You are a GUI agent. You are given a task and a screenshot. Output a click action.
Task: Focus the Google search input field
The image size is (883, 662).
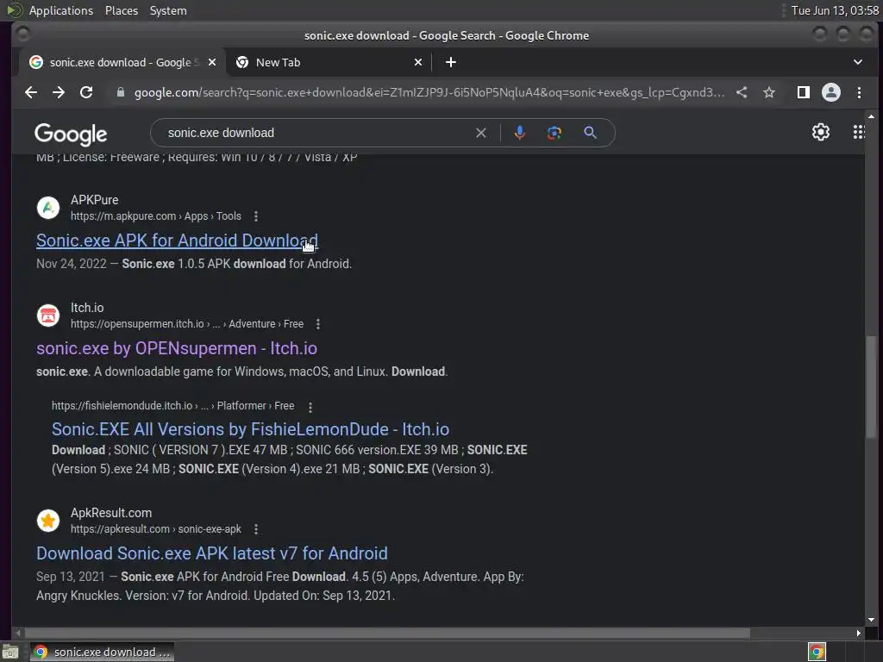click(x=318, y=133)
